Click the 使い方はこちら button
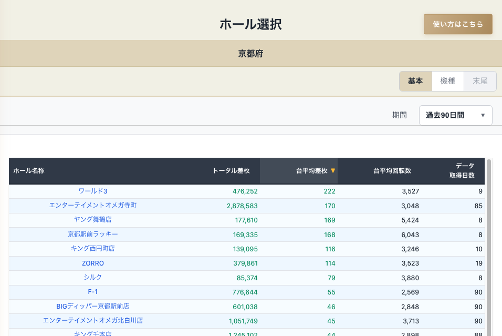Screen dimensions: 502x336 457,24
